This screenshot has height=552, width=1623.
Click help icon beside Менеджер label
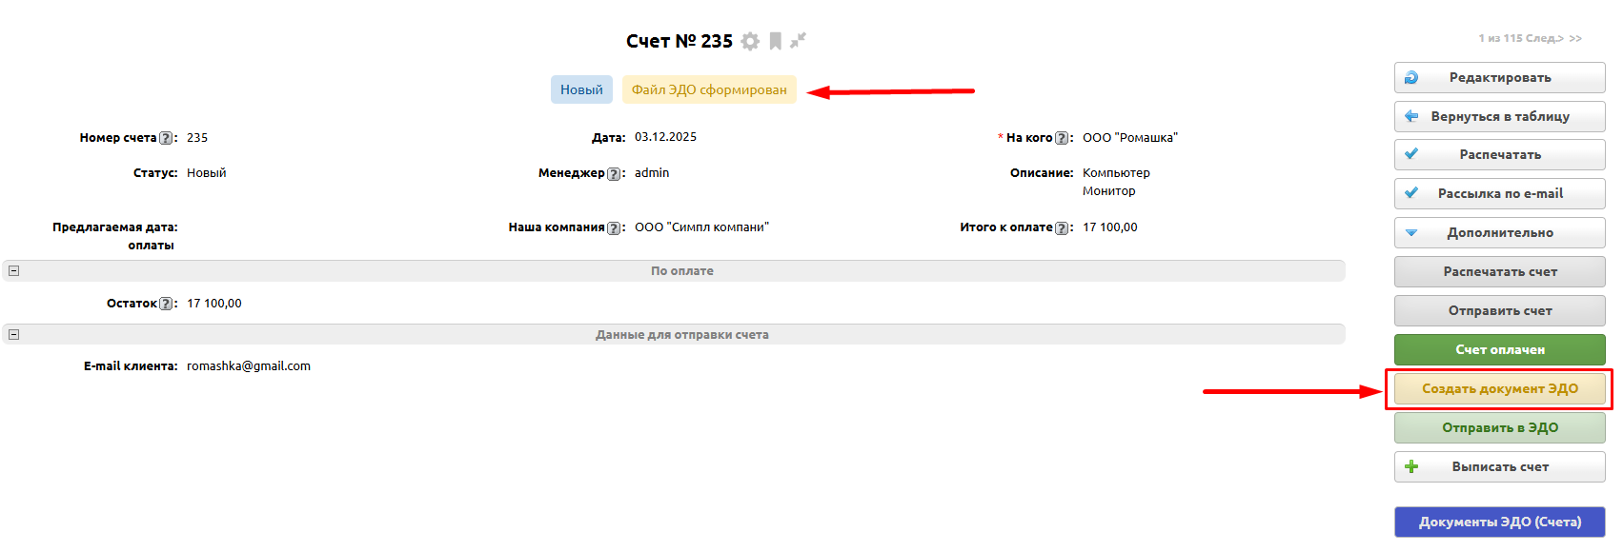tap(615, 173)
